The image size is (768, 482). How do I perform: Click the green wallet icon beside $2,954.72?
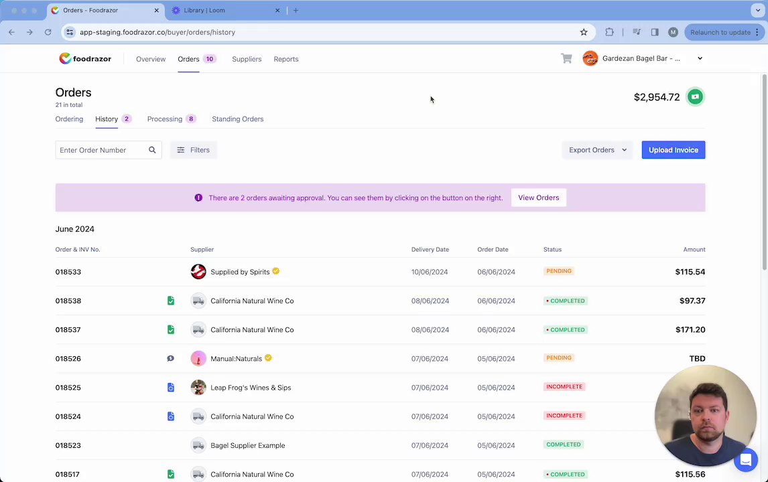tap(695, 96)
